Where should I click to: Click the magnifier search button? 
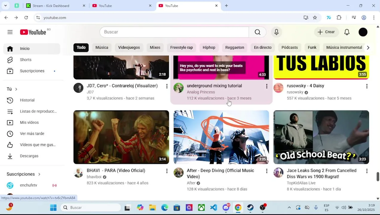[258, 32]
